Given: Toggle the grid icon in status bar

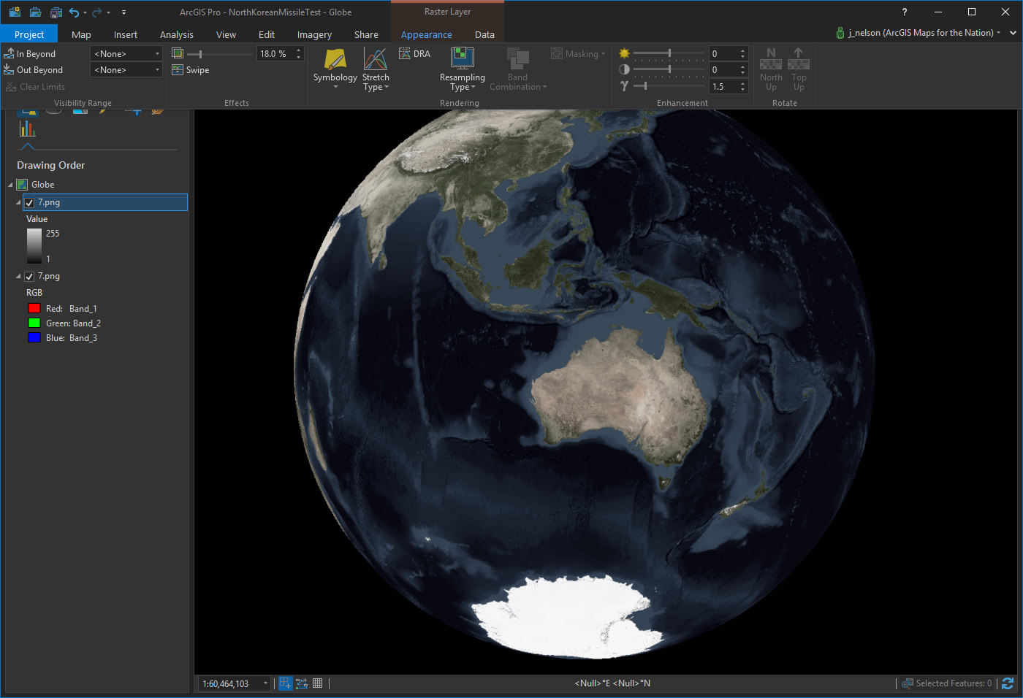Looking at the screenshot, I should point(318,683).
